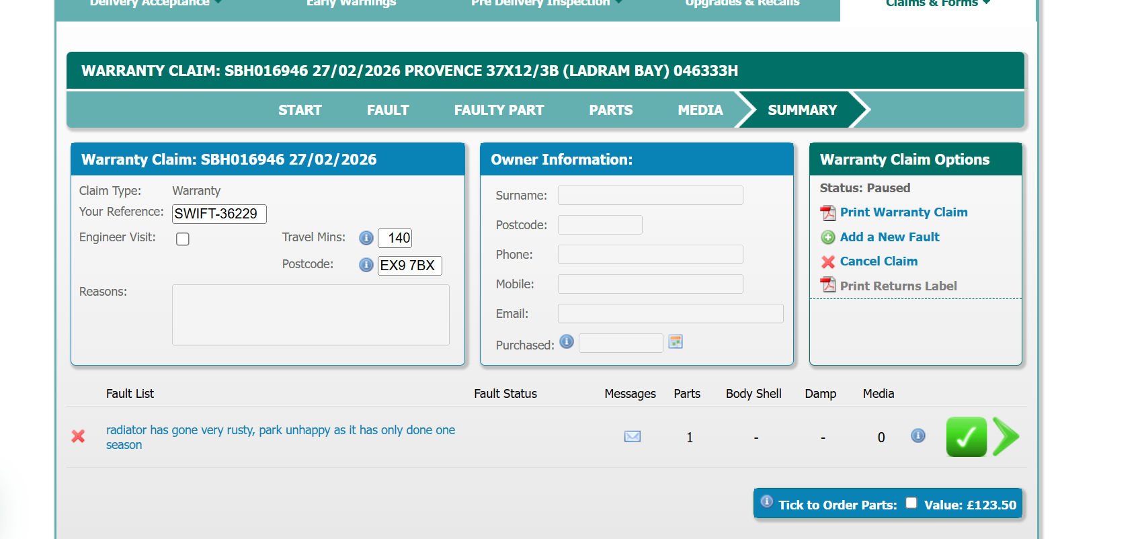
Task: Click the Cancel Claim link
Action: (878, 261)
